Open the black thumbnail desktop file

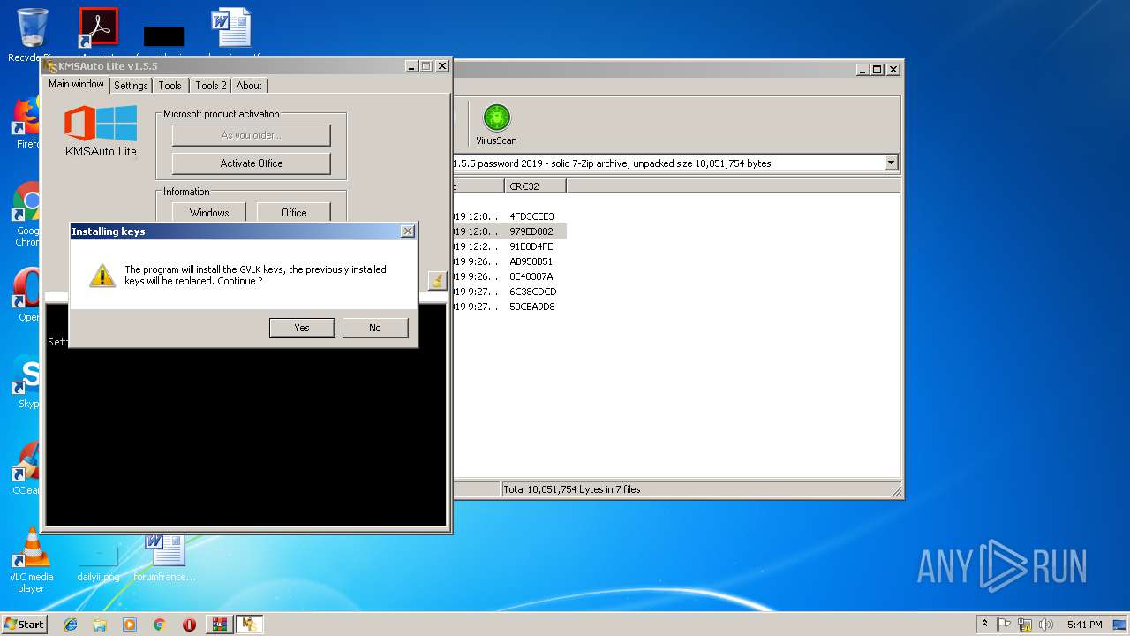(x=163, y=35)
